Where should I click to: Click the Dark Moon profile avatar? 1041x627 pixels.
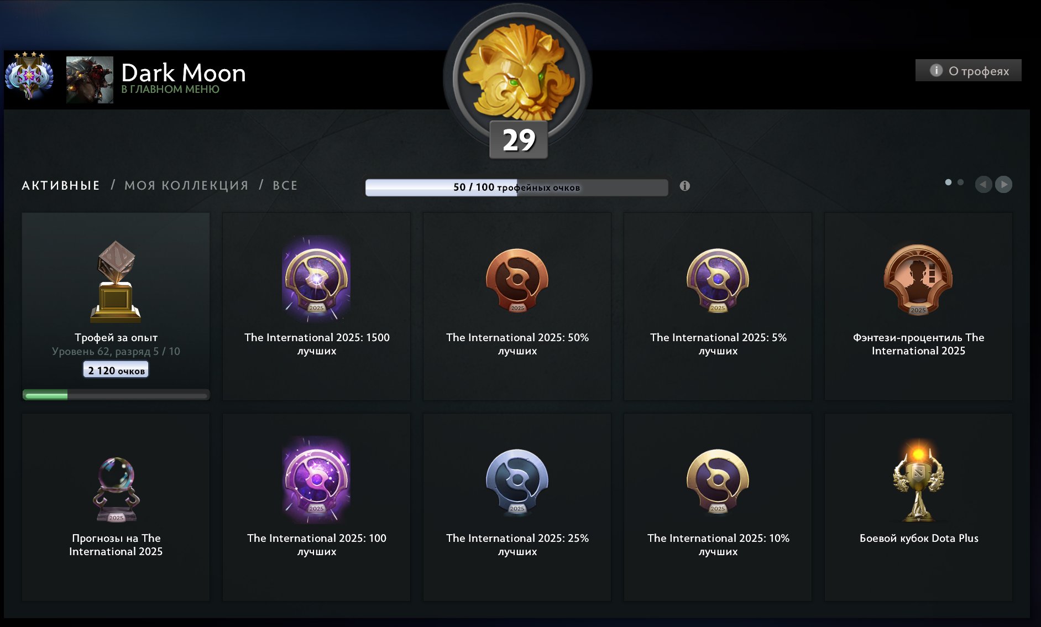[90, 80]
